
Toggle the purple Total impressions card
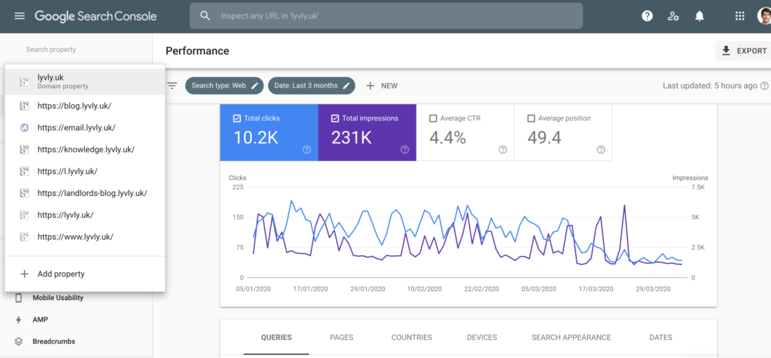(367, 133)
